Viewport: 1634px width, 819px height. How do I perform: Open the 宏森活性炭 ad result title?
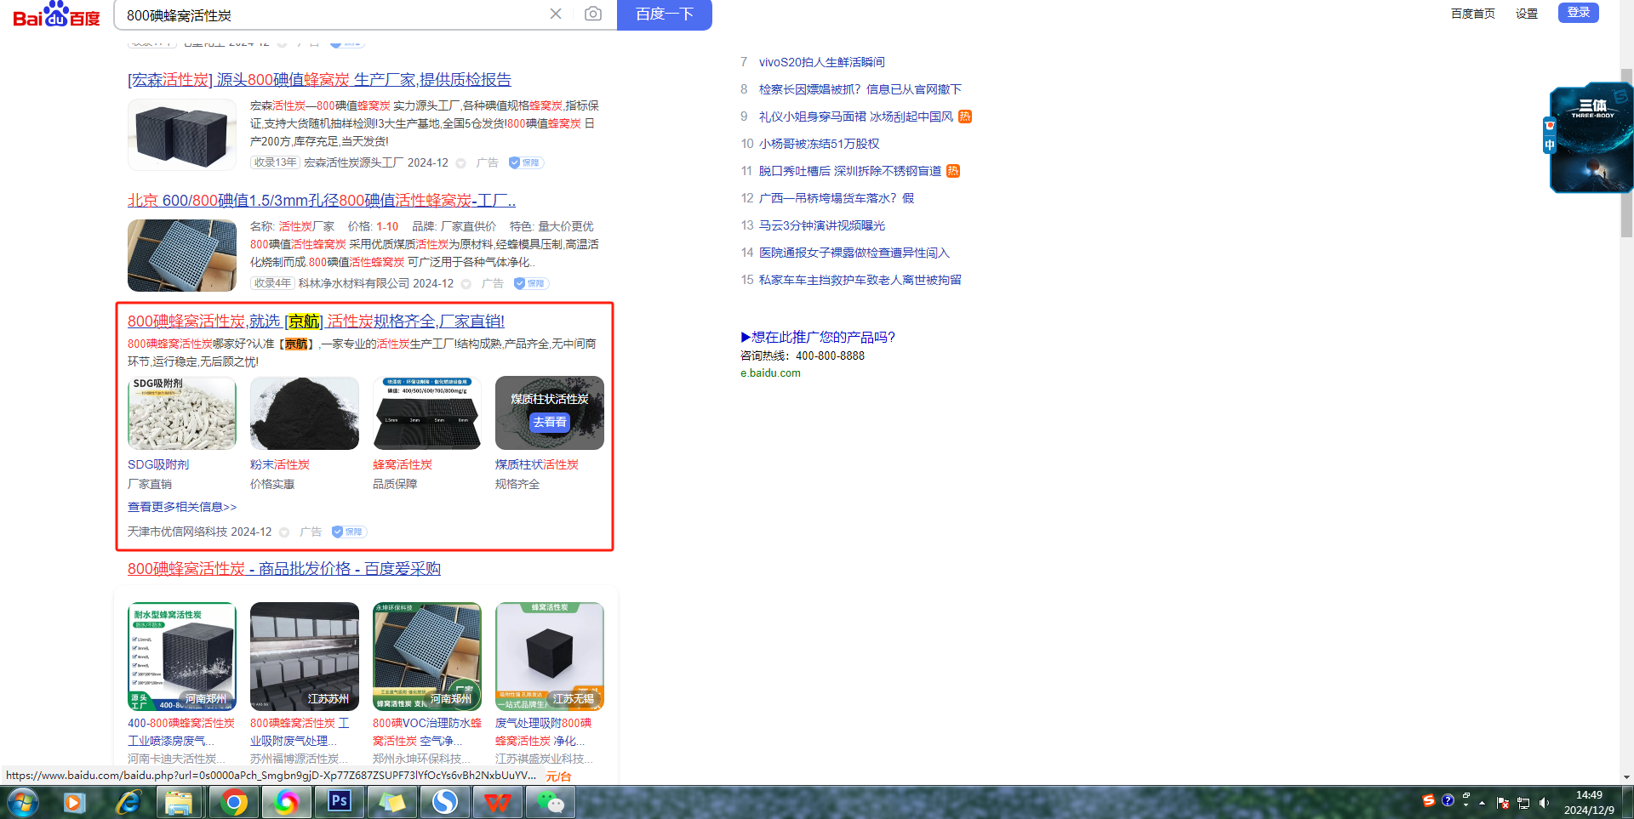(x=319, y=80)
